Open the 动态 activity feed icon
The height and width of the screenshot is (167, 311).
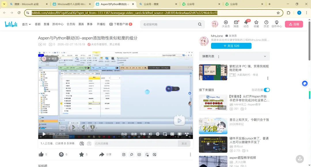point(246,24)
